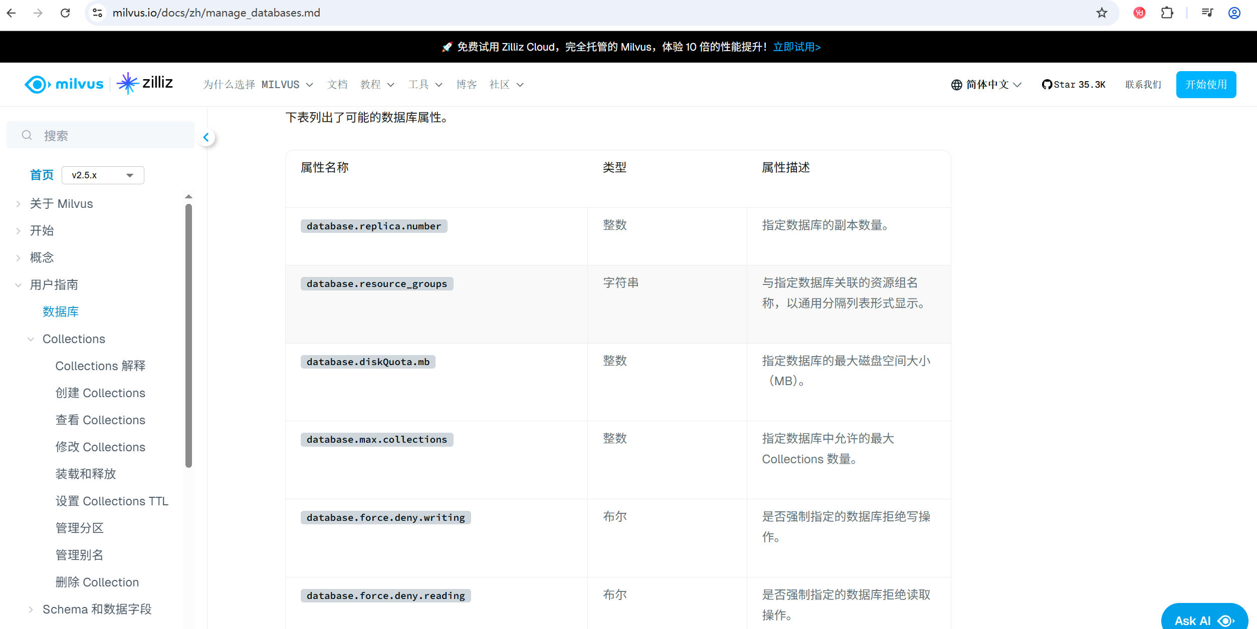Click the browser profile avatar icon
This screenshot has width=1257, height=629.
tap(1234, 13)
